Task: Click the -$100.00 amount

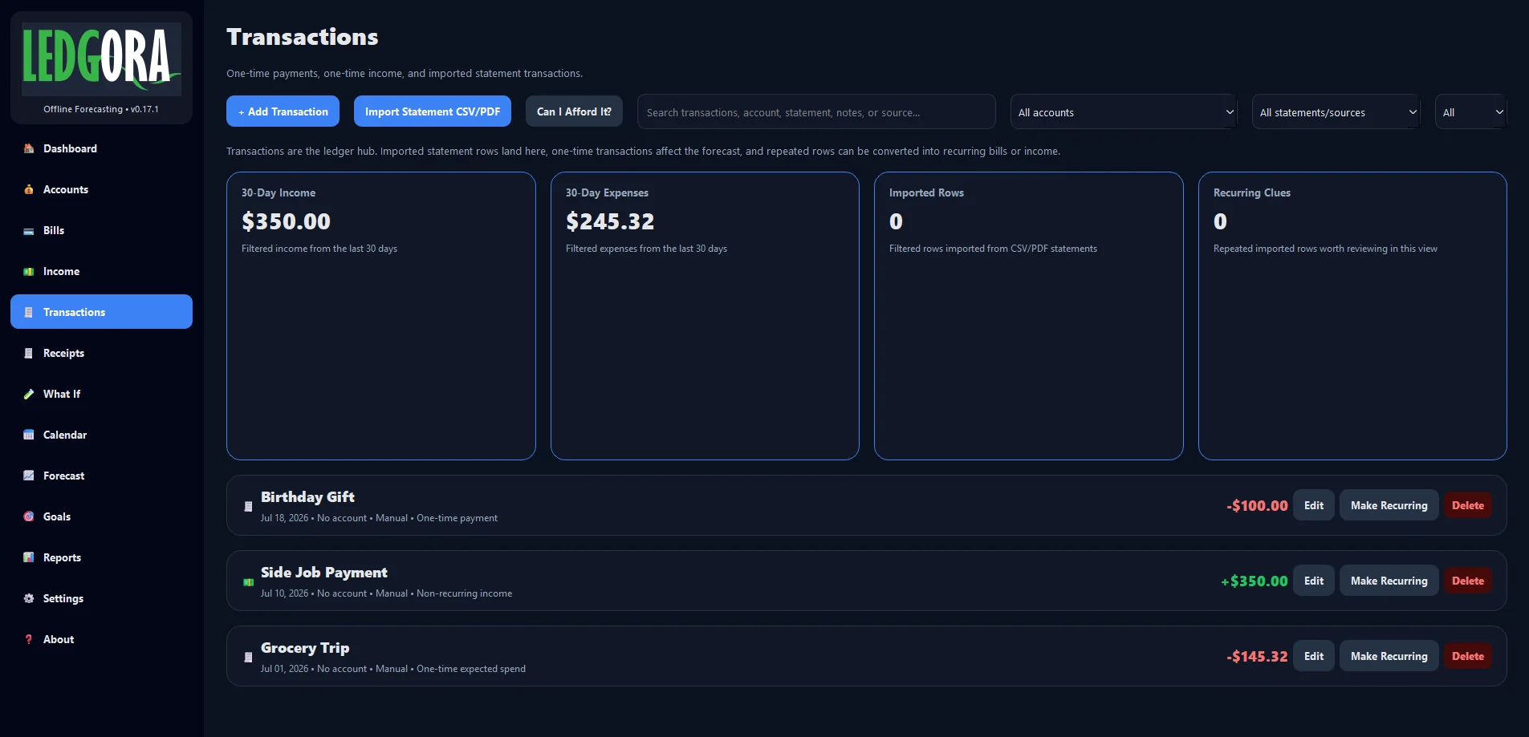Action: 1257,506
